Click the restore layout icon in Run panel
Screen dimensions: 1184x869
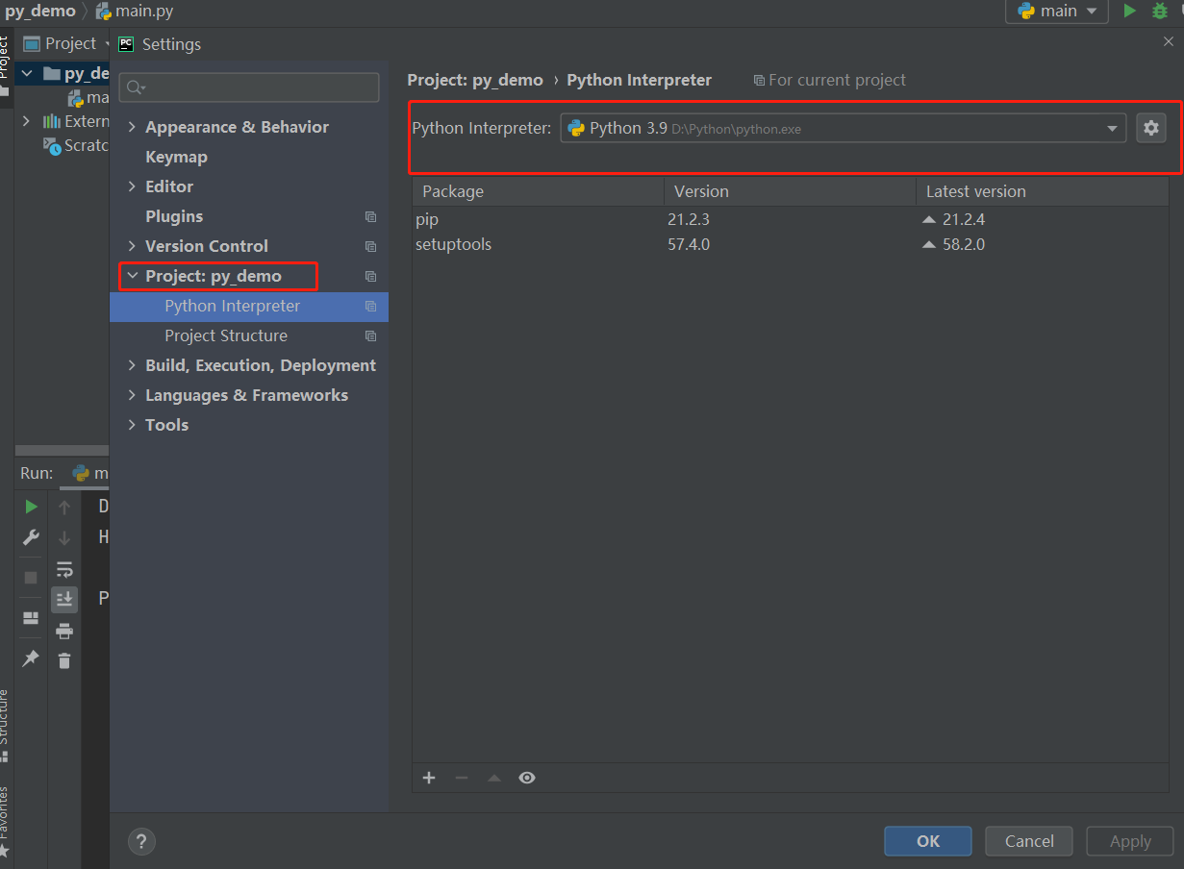click(x=32, y=618)
